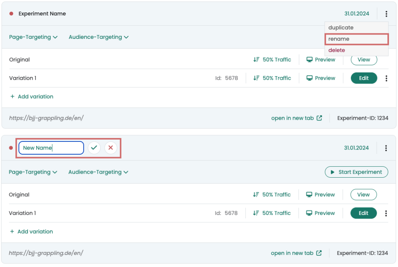Click the play icon inside Start Experiment

pos(333,172)
